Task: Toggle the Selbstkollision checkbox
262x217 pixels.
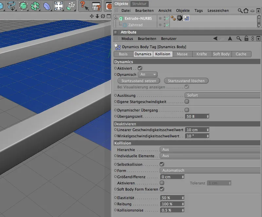Action: coord(162,164)
